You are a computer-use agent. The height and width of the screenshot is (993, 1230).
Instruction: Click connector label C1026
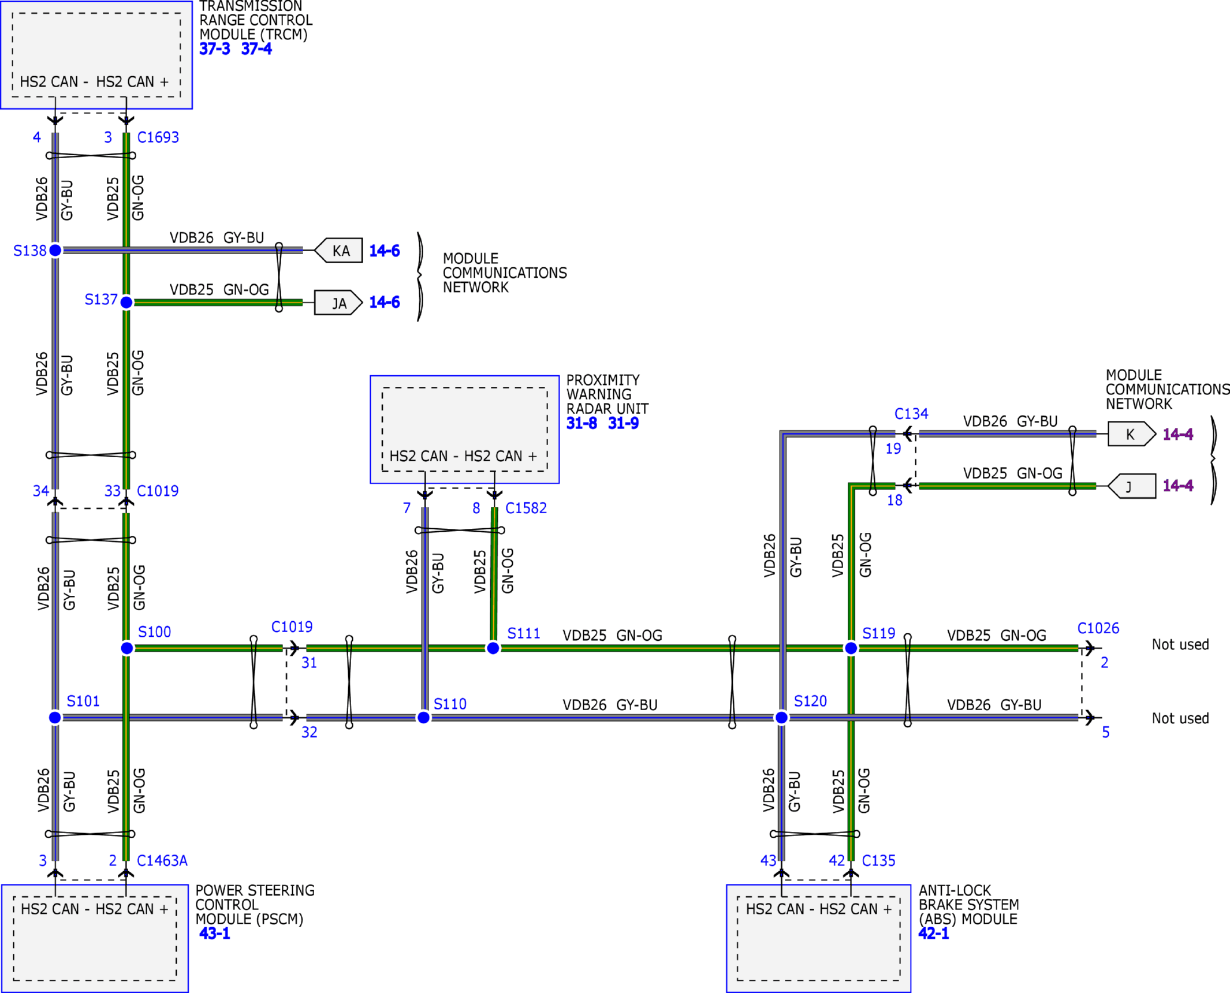[1098, 628]
